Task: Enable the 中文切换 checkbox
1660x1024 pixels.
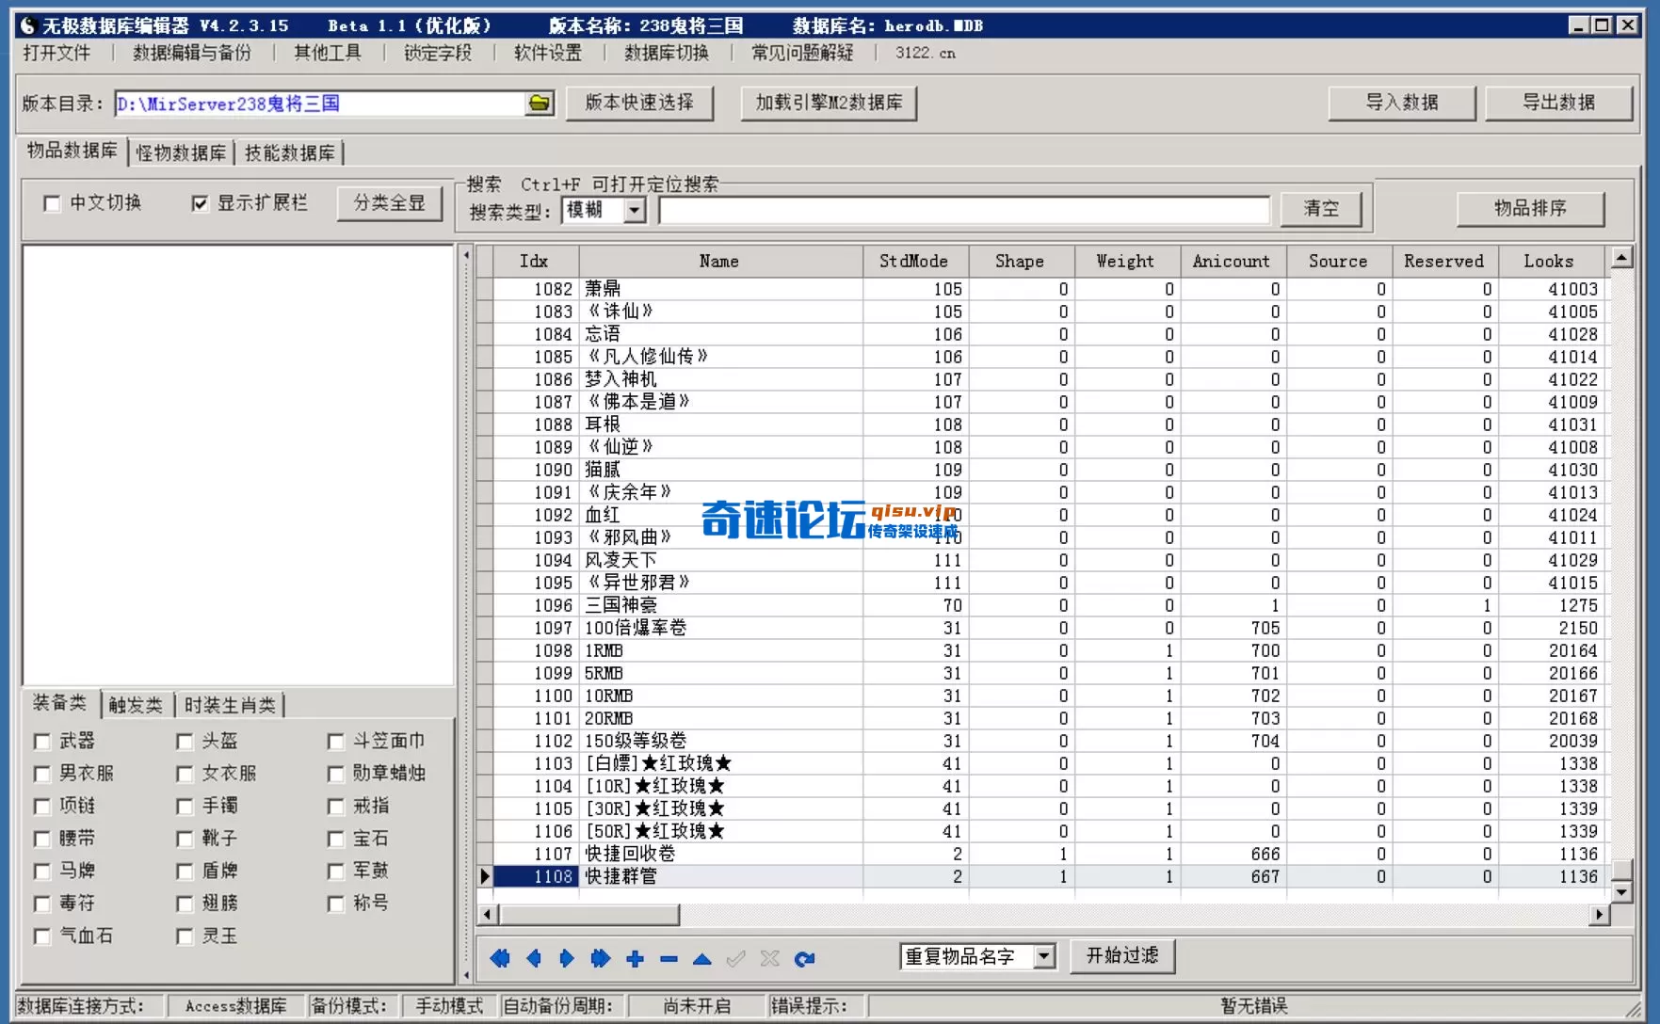Action: (x=53, y=203)
